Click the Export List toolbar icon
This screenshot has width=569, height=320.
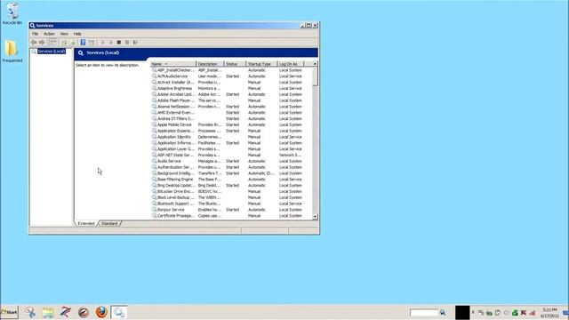pyautogui.click(x=72, y=43)
